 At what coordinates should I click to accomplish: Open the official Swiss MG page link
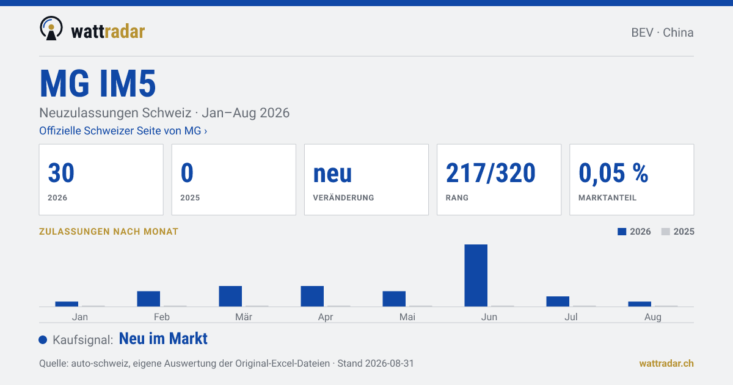tap(123, 131)
